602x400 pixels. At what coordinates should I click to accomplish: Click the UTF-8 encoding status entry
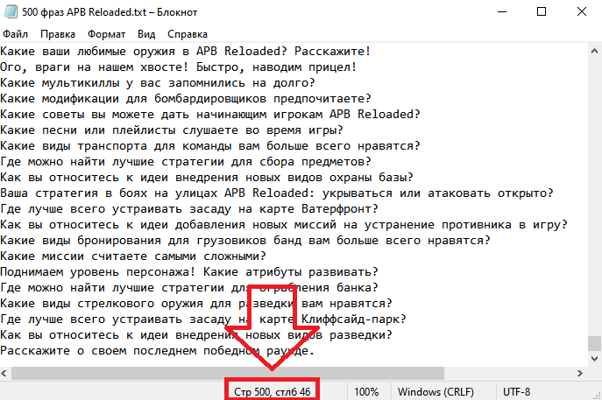coord(516,391)
